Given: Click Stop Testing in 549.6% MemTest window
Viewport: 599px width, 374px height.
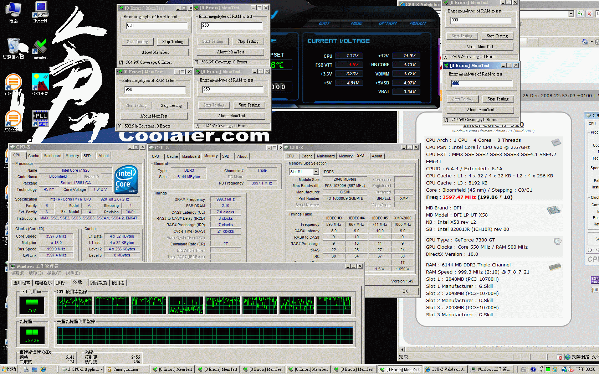Looking at the screenshot, I should (498, 99).
